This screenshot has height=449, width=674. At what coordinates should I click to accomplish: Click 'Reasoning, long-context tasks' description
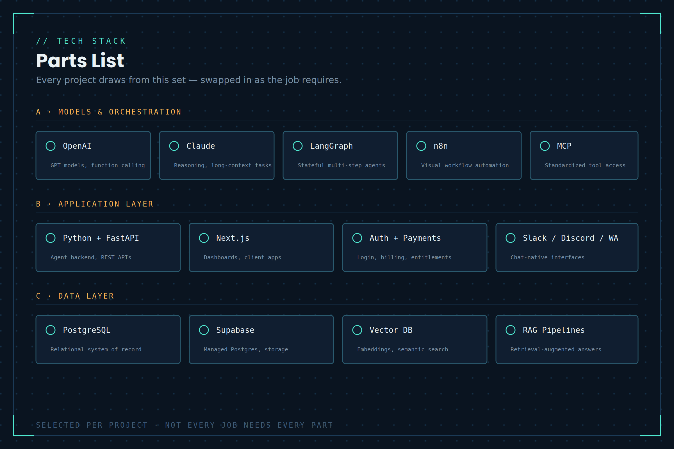(223, 165)
